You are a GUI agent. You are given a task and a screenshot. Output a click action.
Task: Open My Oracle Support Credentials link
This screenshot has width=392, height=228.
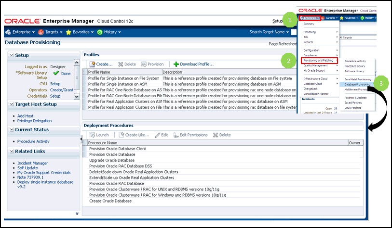[44, 173]
